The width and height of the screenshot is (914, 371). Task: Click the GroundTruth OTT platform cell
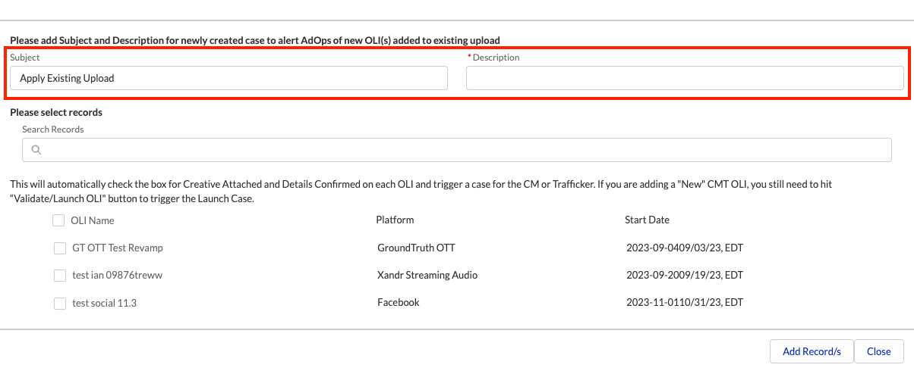coord(416,248)
